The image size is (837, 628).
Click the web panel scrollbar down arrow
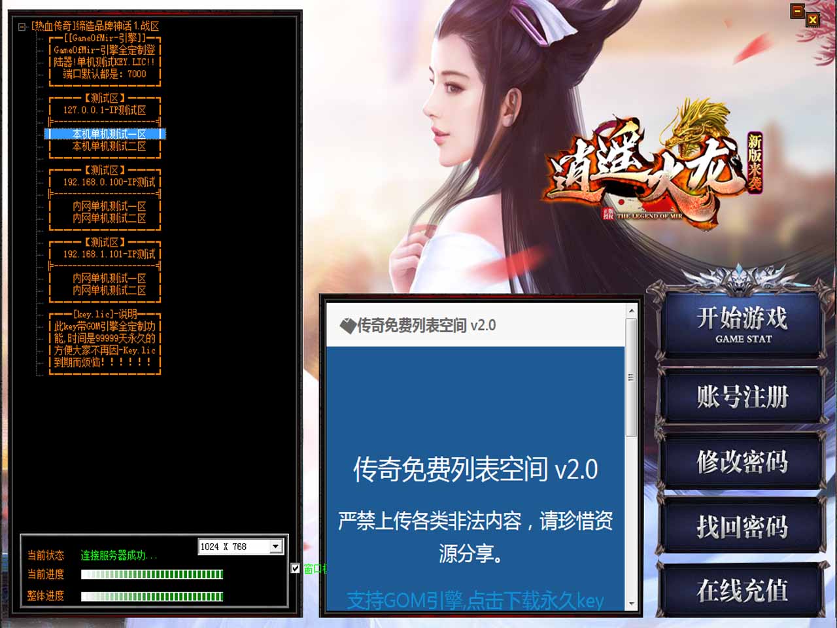[632, 603]
